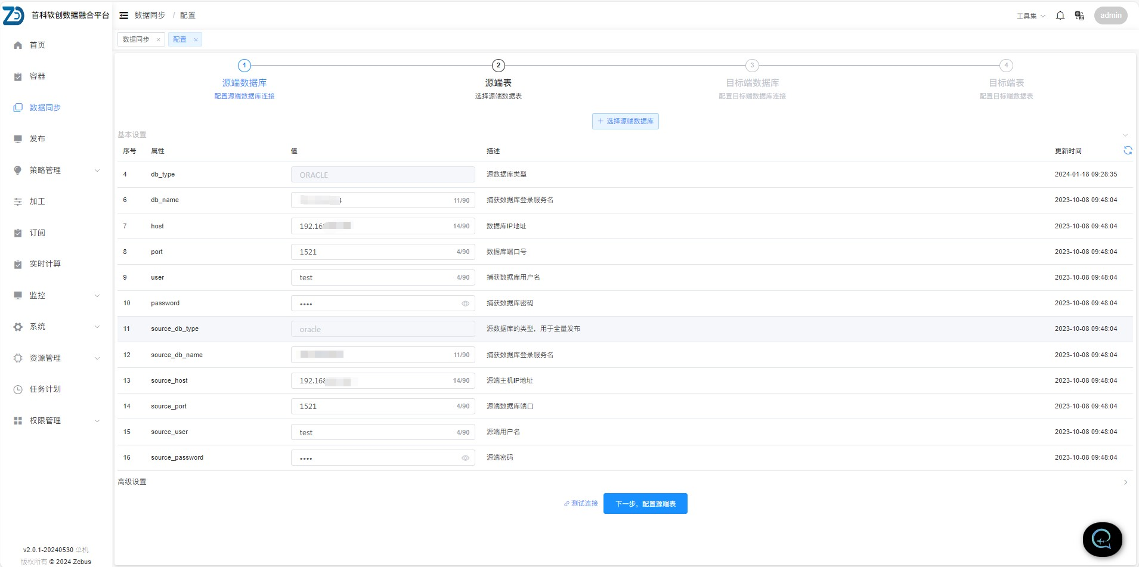Click the 2024-01-18 09:28:35 timestamp
The height and width of the screenshot is (567, 1139).
[x=1086, y=174]
